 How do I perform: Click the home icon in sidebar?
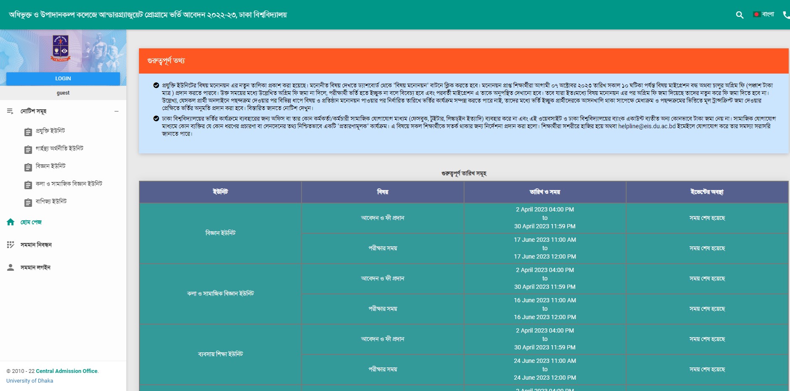[x=11, y=222]
